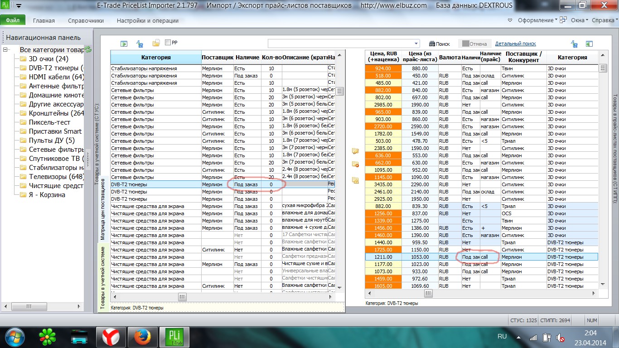Click the orange 924.00 price cell
The image size is (619, 348).
[383, 68]
